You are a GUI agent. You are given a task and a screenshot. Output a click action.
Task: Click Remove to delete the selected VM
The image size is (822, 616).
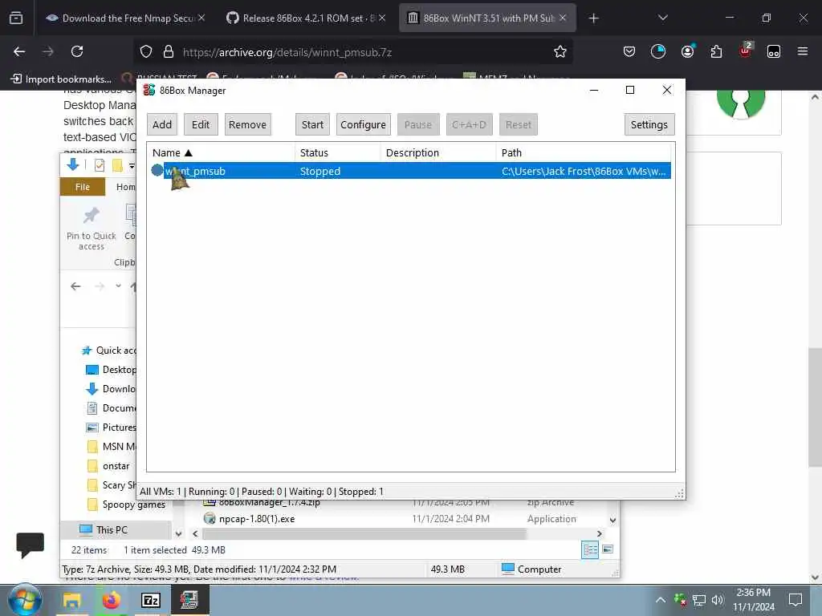tap(247, 124)
